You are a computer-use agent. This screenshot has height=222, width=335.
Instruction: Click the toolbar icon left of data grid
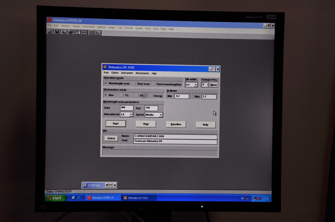85,32
